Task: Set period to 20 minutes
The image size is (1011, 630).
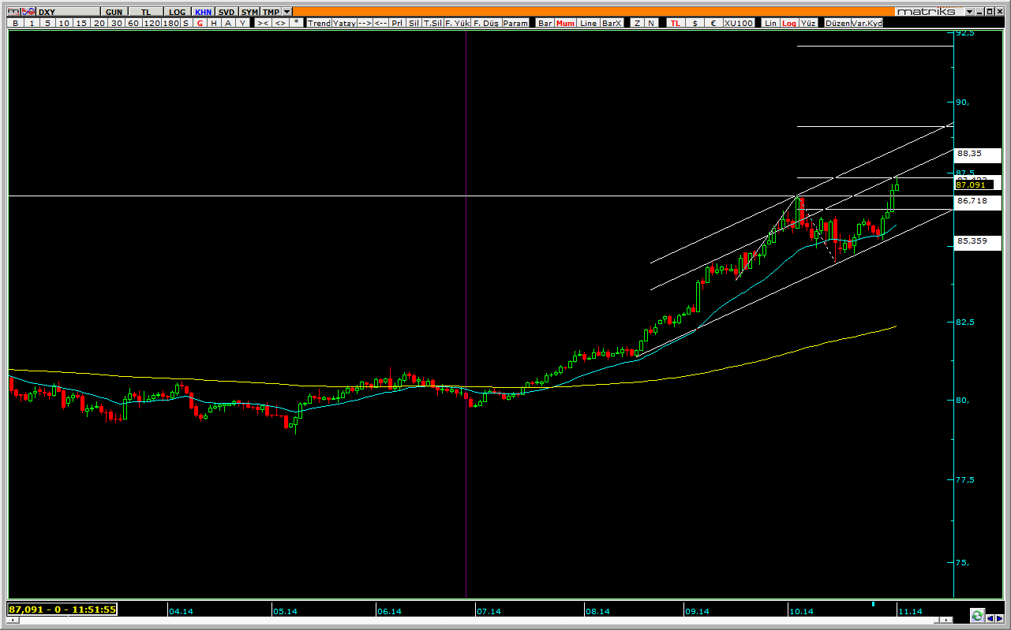Action: tap(99, 23)
